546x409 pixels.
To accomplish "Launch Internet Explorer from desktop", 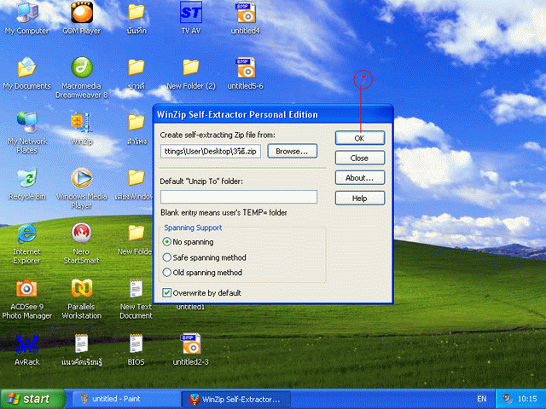I will (x=26, y=243).
